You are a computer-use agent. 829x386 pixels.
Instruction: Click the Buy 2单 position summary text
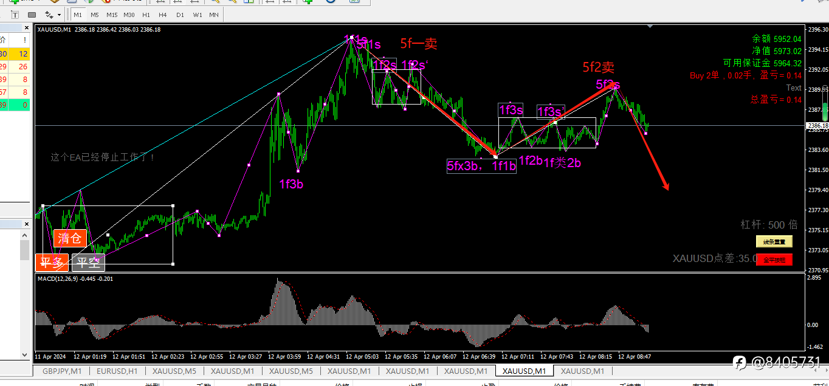click(x=746, y=75)
